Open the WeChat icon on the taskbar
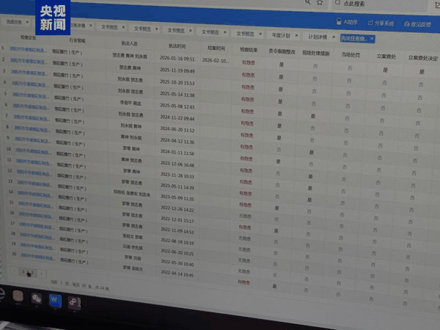This screenshot has height=330, width=440. [37, 298]
